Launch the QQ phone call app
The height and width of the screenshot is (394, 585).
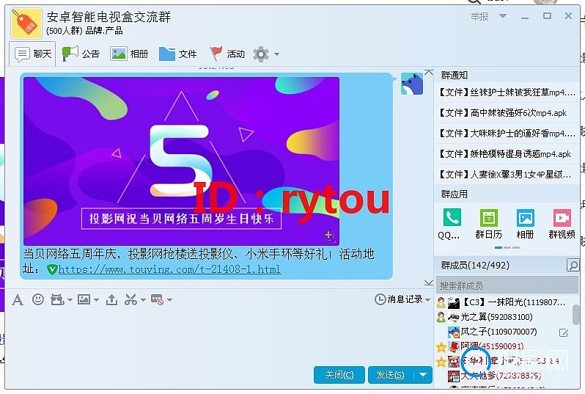click(x=452, y=224)
